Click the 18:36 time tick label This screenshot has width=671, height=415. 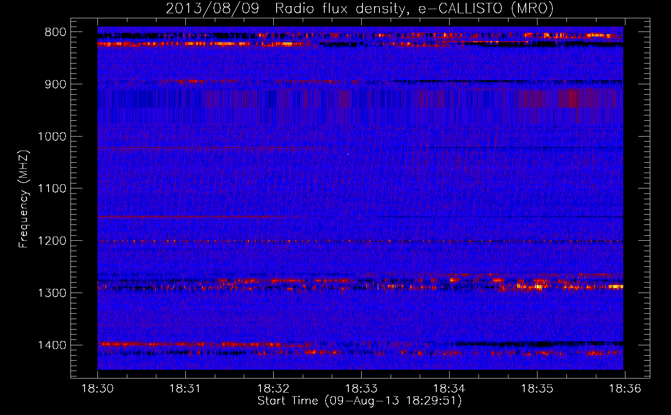[x=625, y=389]
